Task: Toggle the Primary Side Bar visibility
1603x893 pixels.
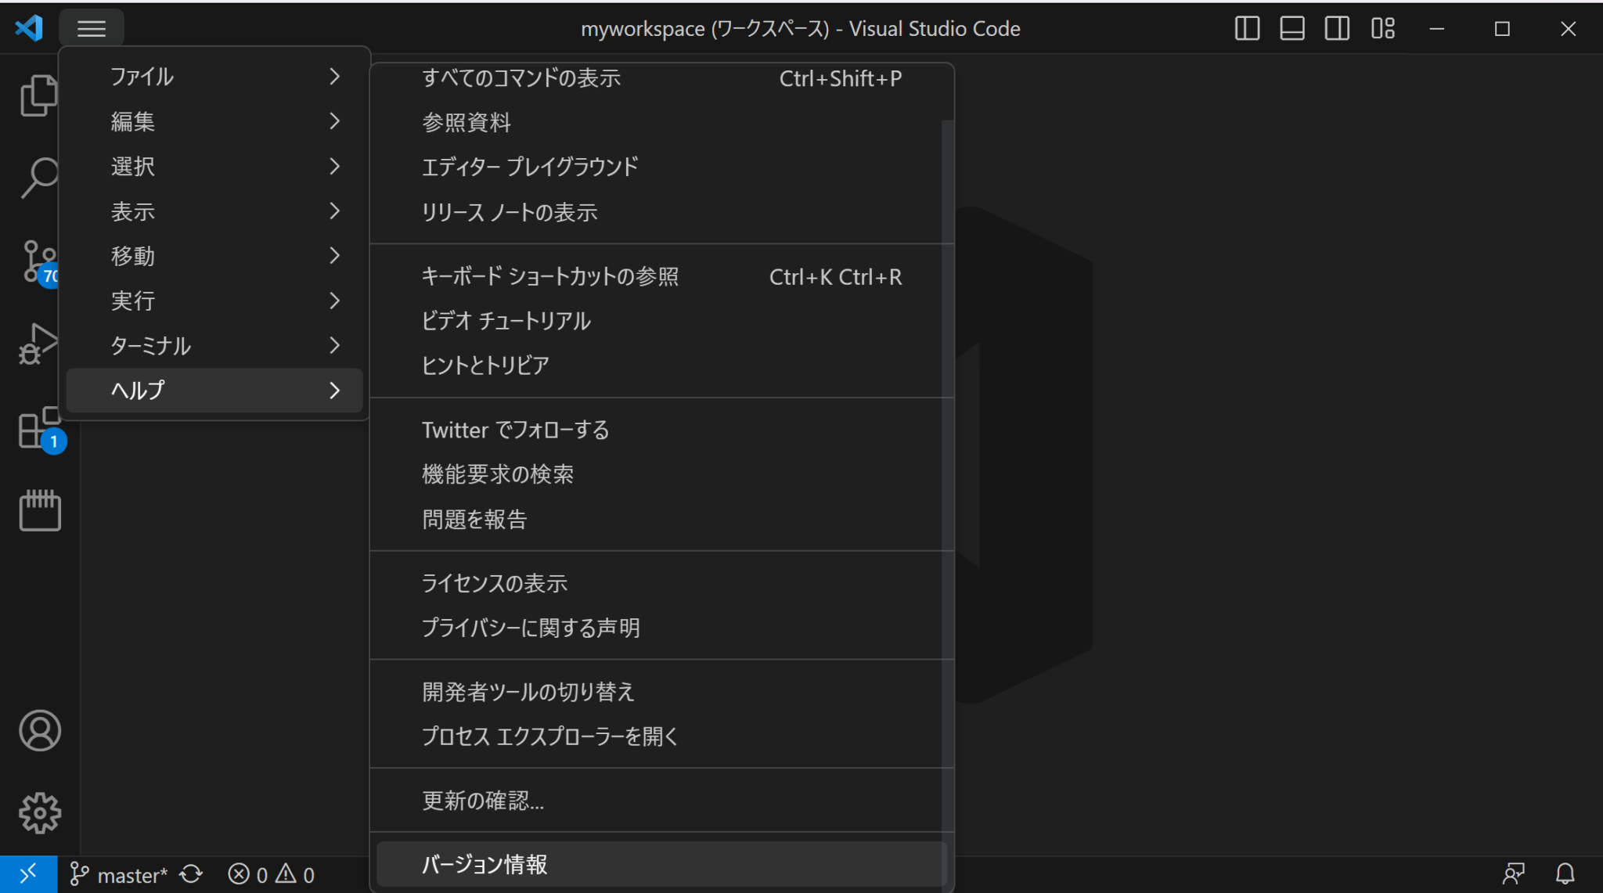Action: coord(1246,28)
